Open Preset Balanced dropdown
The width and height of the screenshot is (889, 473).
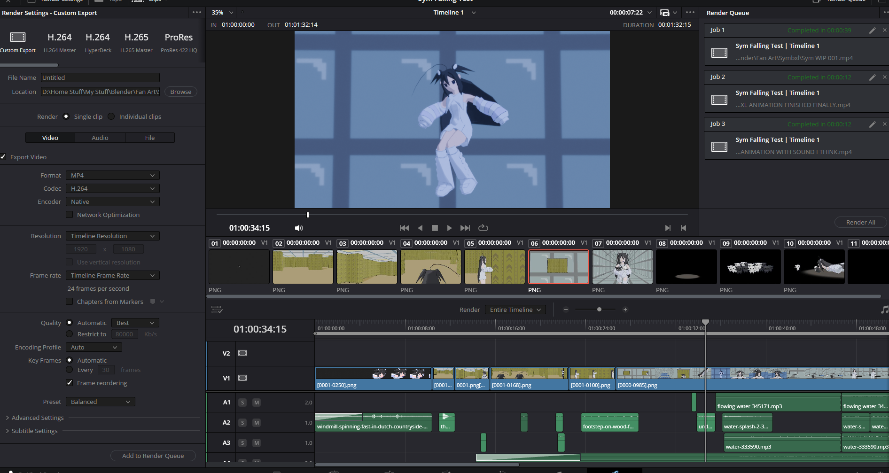pyautogui.click(x=101, y=402)
